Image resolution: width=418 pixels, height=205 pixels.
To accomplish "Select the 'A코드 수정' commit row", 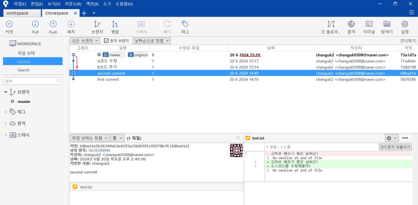I will pyautogui.click(x=243, y=61).
